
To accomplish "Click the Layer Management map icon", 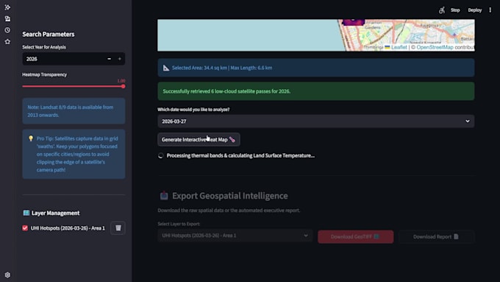I will [26, 213].
